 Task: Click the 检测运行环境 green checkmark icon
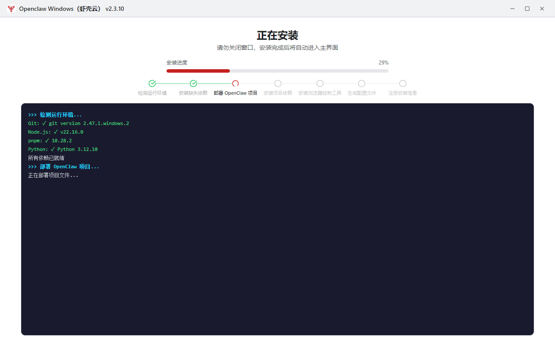(152, 83)
